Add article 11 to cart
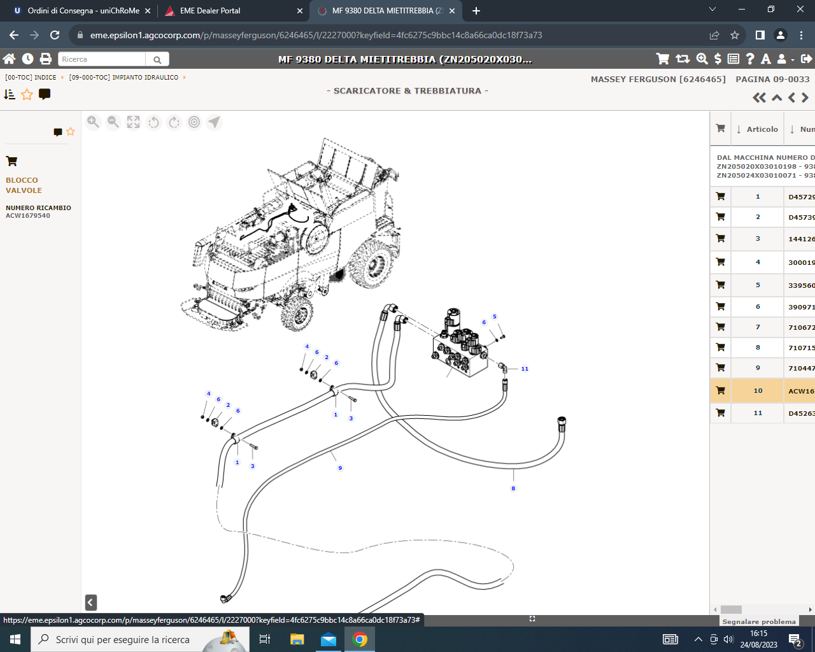 (720, 413)
